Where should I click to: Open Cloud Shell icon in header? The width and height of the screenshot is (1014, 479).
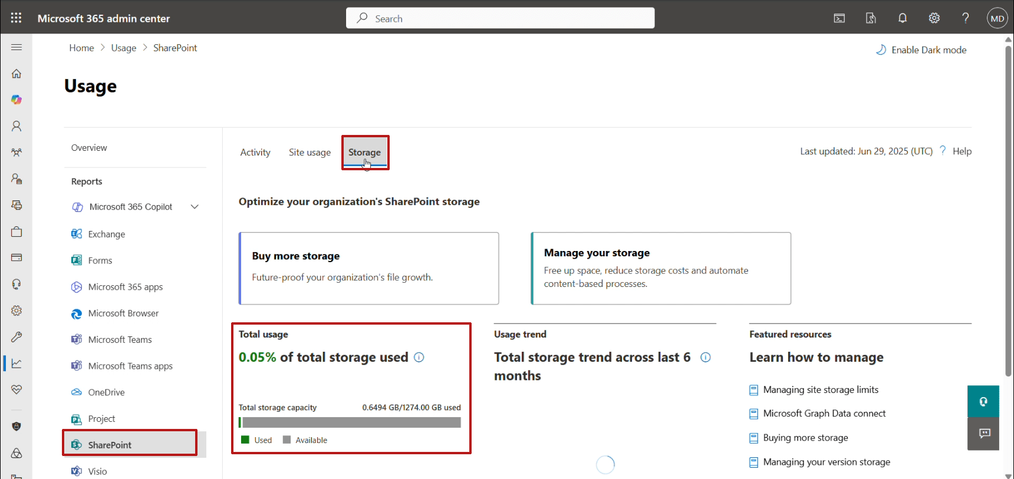(839, 18)
